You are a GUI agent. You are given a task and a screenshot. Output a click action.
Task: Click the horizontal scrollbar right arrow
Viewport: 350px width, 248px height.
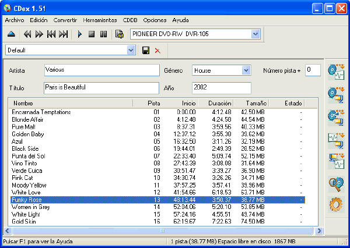coord(319,231)
